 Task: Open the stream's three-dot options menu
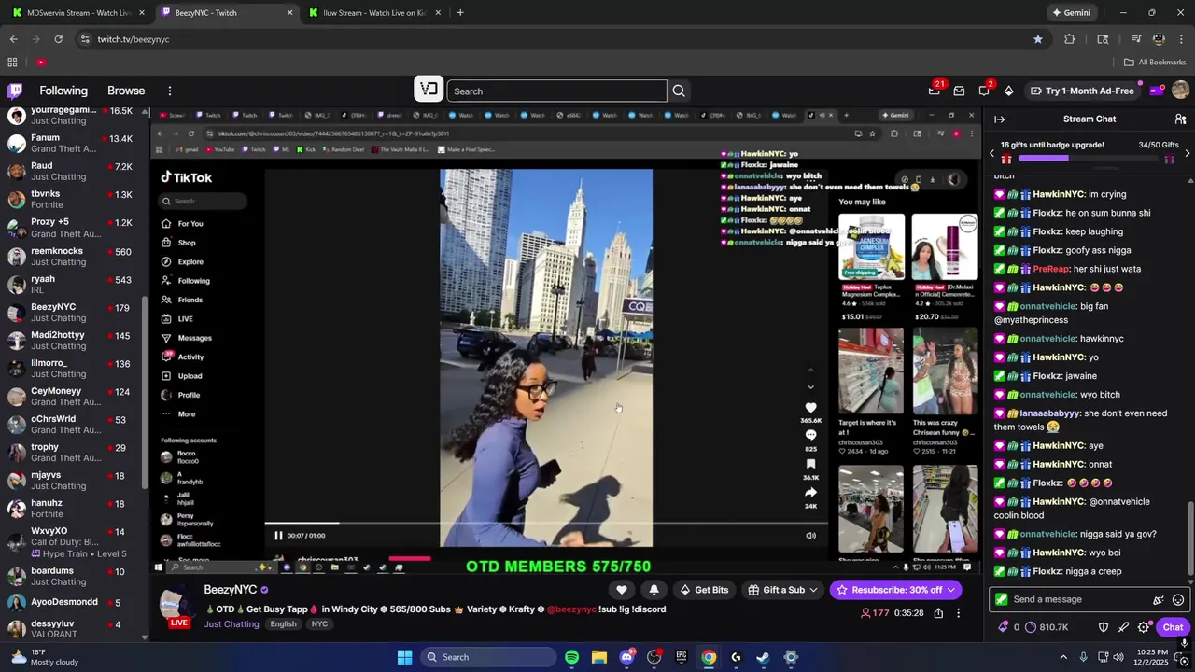point(958,613)
